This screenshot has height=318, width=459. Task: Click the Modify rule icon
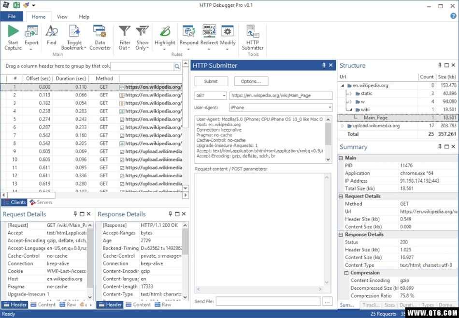228,31
